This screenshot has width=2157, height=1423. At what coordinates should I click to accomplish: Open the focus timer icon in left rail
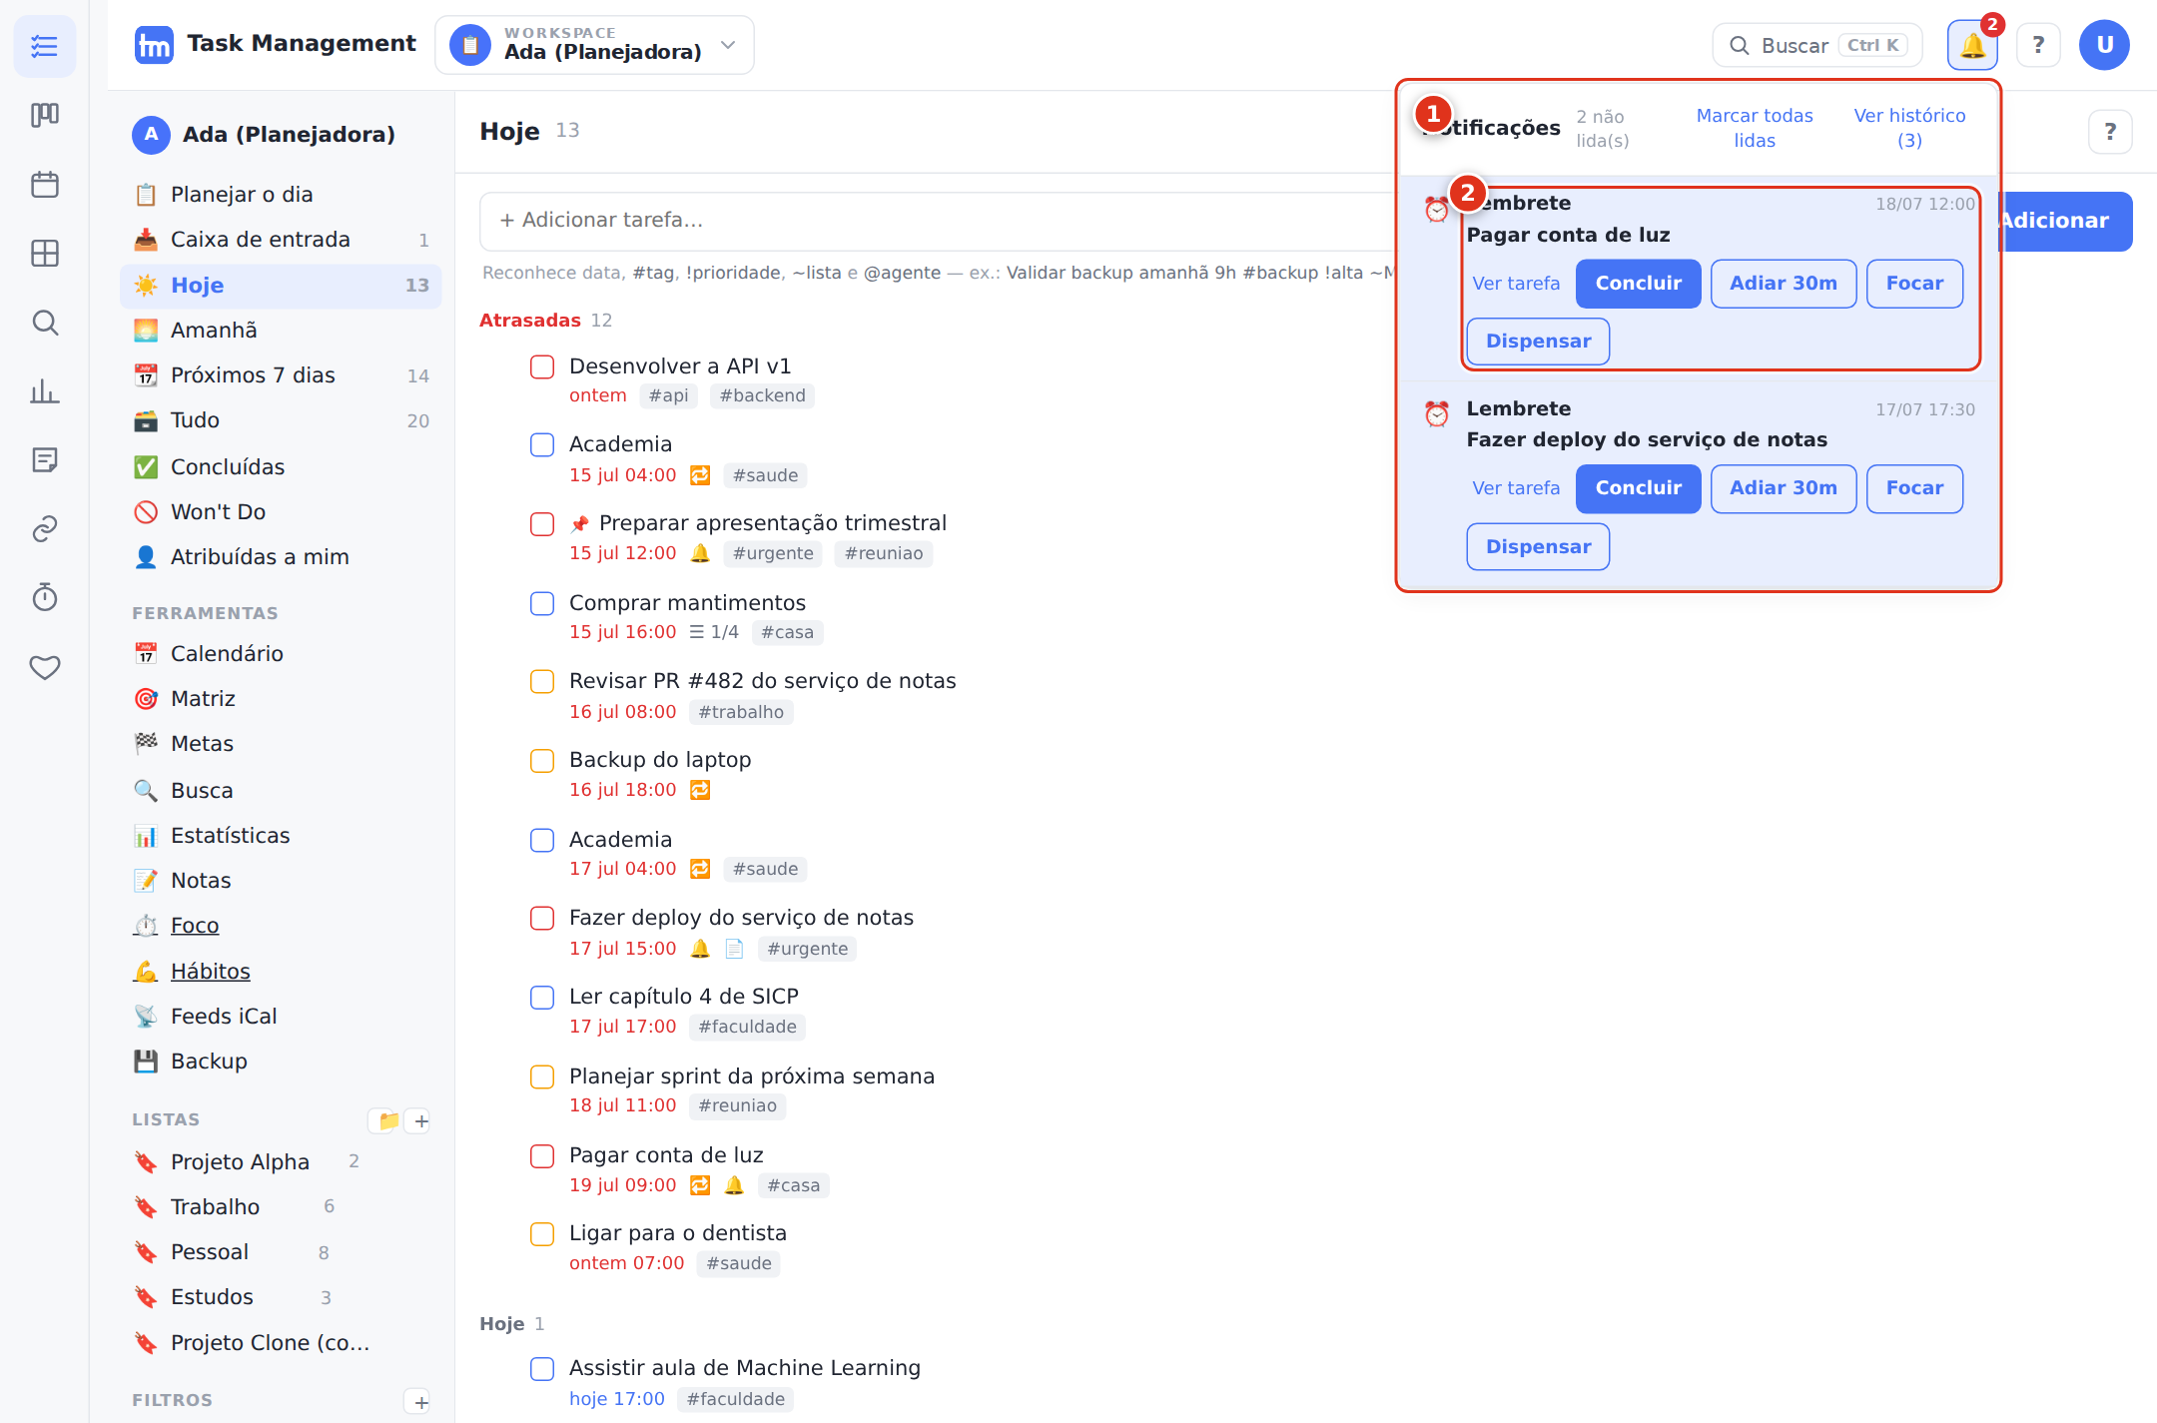click(x=45, y=597)
